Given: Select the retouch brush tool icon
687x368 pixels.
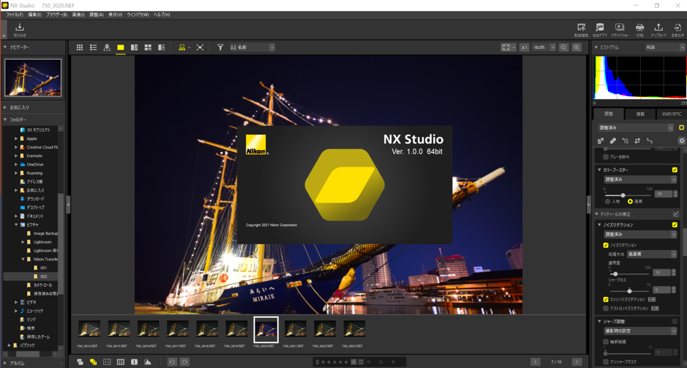Looking at the screenshot, I should (613, 141).
